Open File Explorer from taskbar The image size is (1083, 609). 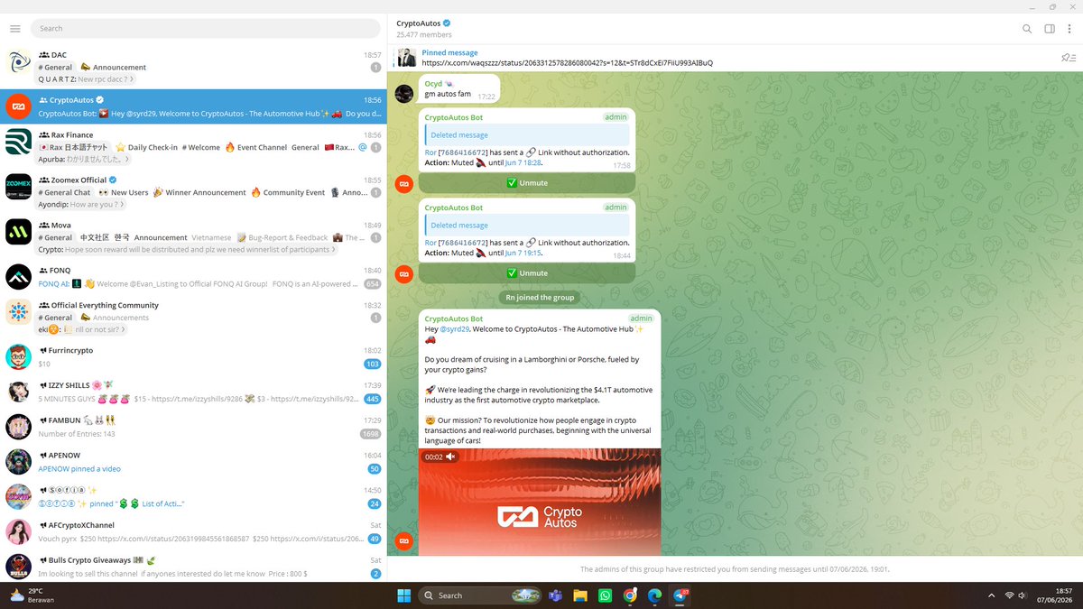[x=580, y=595]
